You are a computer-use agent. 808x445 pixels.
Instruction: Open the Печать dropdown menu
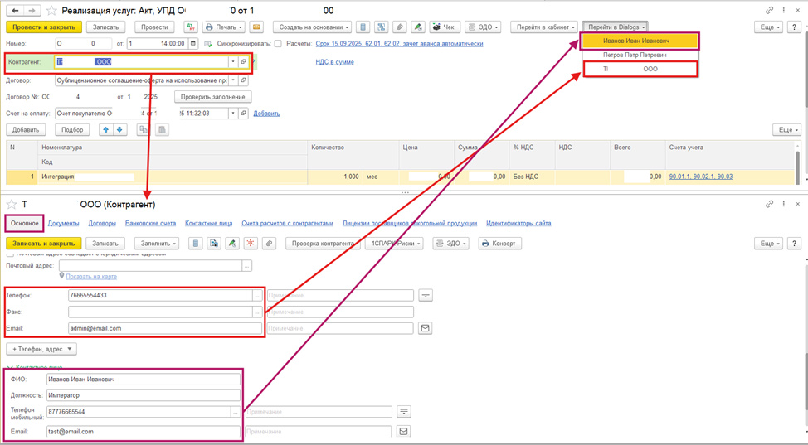coord(225,27)
